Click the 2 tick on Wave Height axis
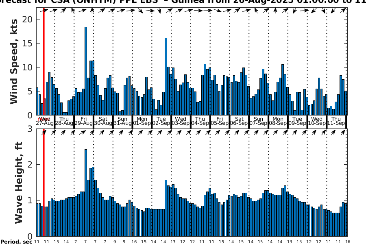Image resolution: width=366 pixels, height=244 pixels. 30,165
